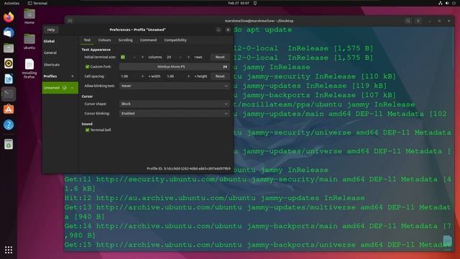Open the volume icon in the top bar
Image resolution: width=460 pixels, height=259 pixels.
pyautogui.click(x=447, y=3)
